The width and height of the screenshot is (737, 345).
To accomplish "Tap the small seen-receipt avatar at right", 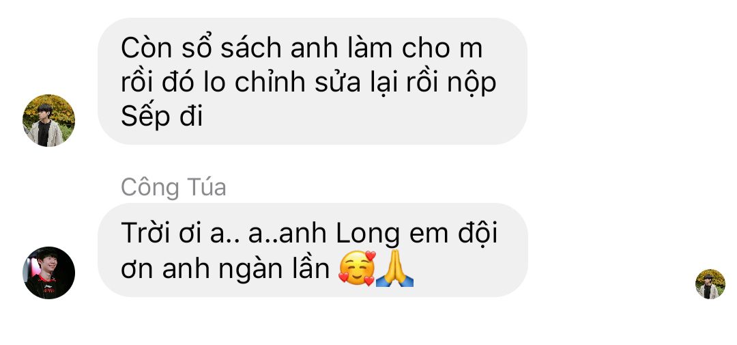I will point(710,284).
